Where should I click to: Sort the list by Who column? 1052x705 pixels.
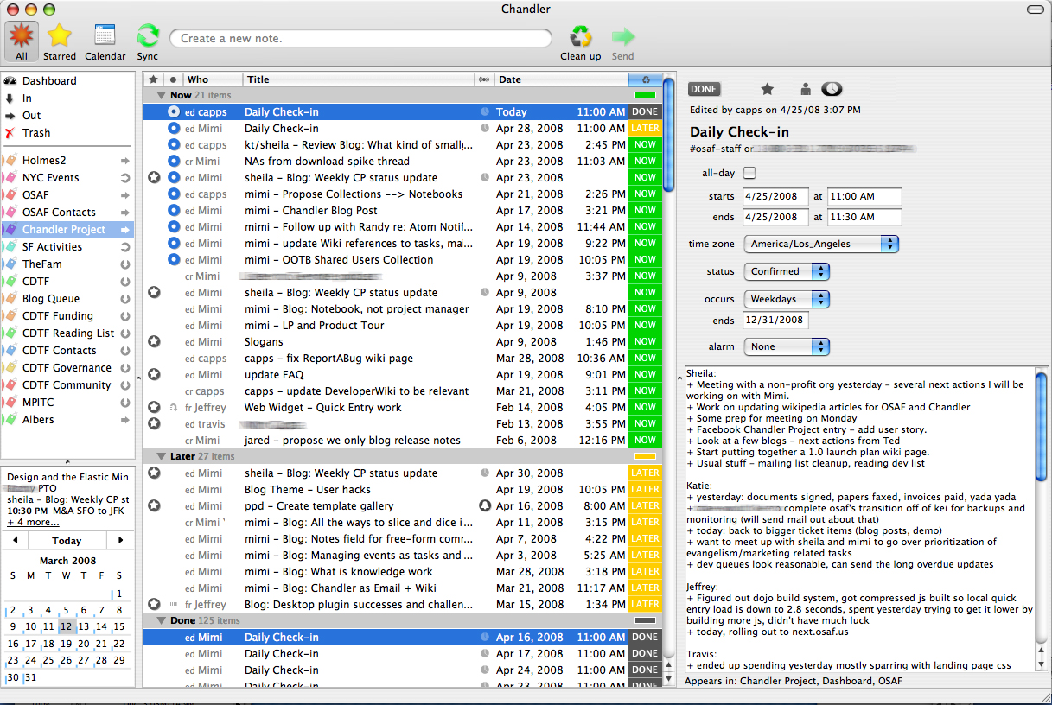[x=214, y=79]
